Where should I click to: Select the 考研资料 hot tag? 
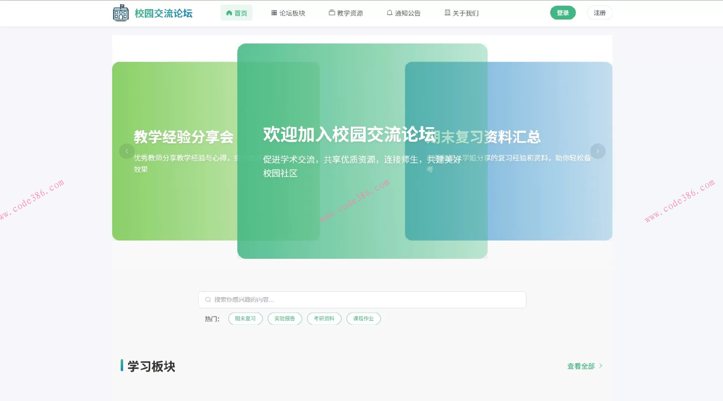(x=324, y=318)
